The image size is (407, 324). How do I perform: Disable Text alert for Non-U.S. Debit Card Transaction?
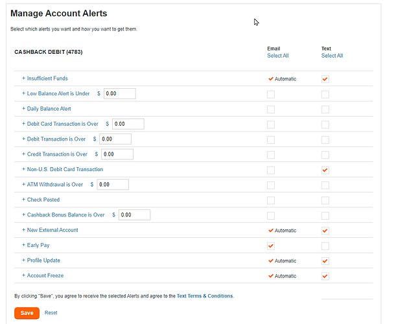pos(325,170)
